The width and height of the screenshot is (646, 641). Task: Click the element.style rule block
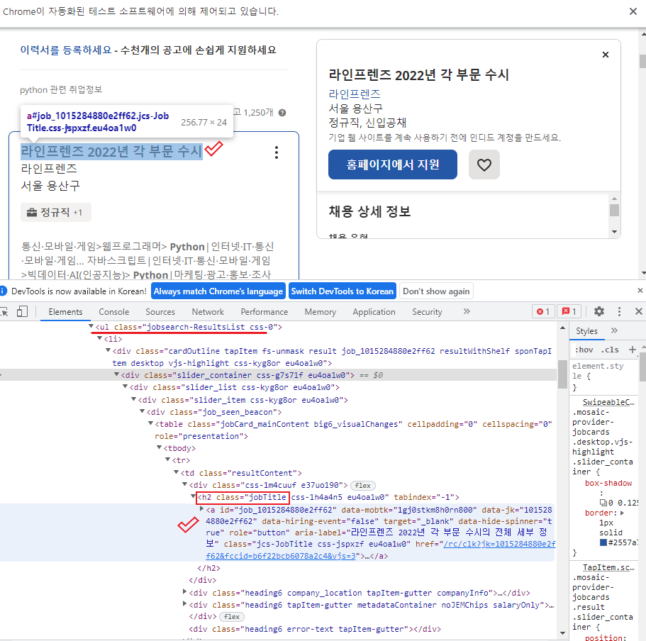(x=603, y=376)
